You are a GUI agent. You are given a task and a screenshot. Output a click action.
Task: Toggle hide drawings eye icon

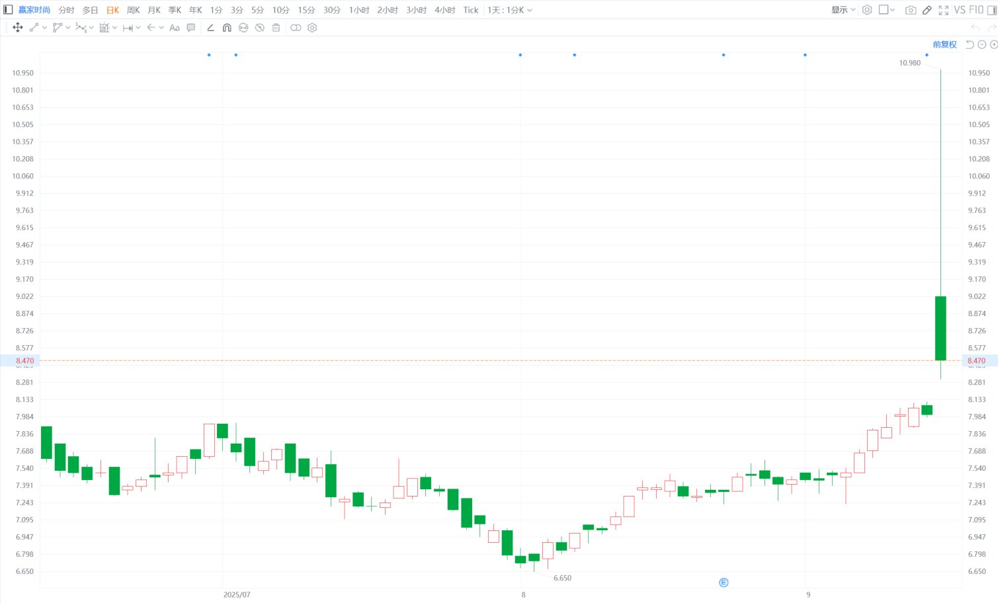click(260, 28)
